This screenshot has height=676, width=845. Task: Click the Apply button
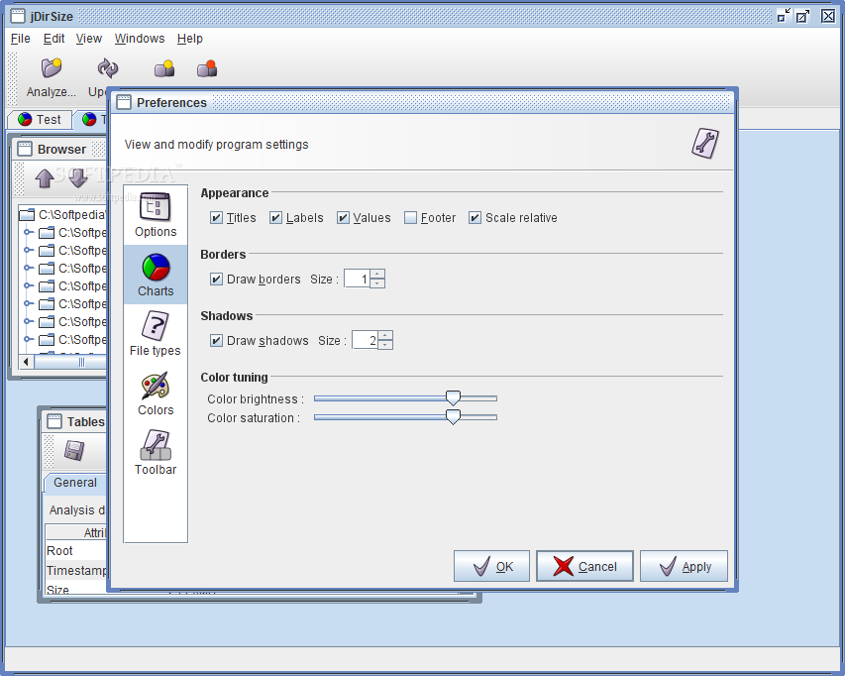point(684,566)
